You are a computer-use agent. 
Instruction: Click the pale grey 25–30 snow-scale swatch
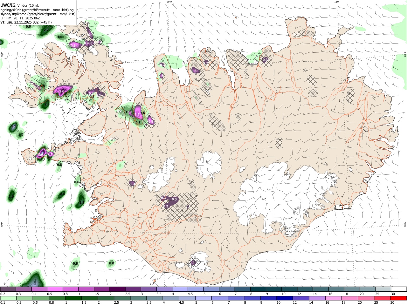(383, 289)
